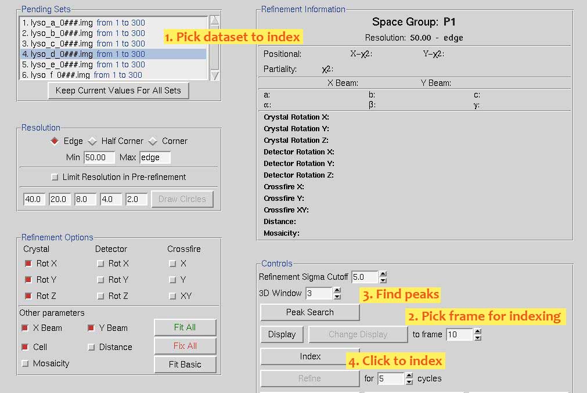Toggle Crystal Rot X checkbox
The image size is (587, 393).
click(27, 264)
